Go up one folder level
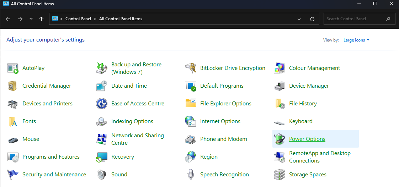 coord(42,19)
